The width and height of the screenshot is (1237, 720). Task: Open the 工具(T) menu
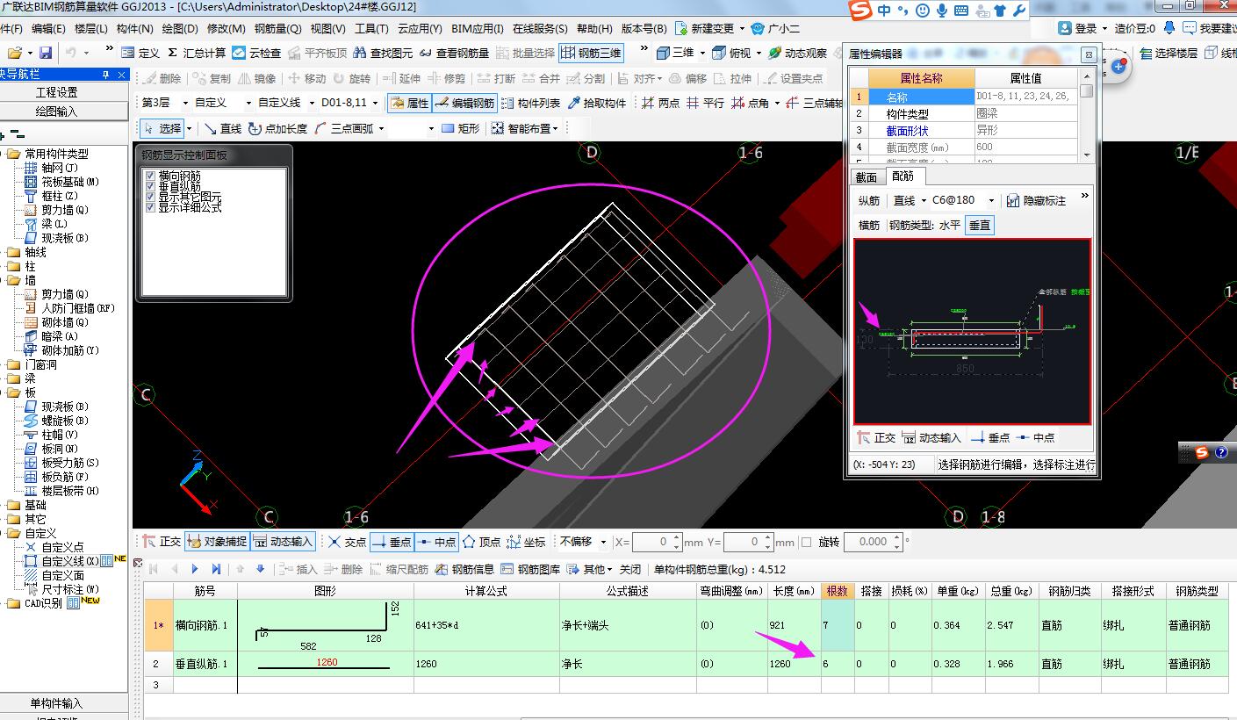[371, 29]
